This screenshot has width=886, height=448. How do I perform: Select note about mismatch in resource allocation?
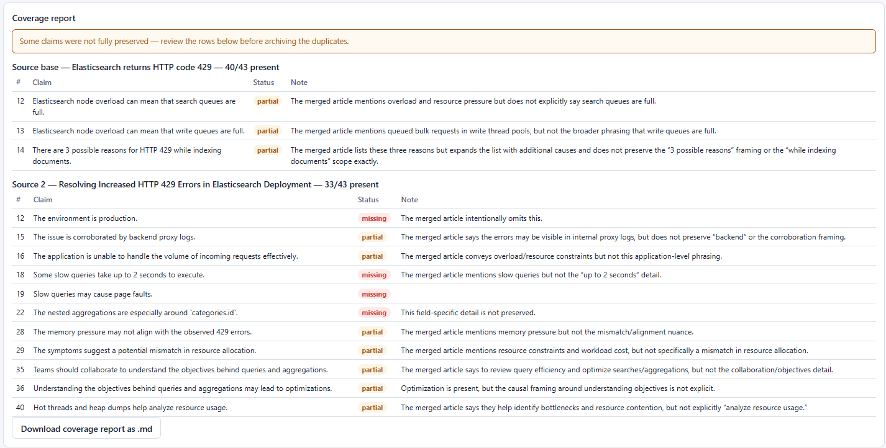pos(605,351)
